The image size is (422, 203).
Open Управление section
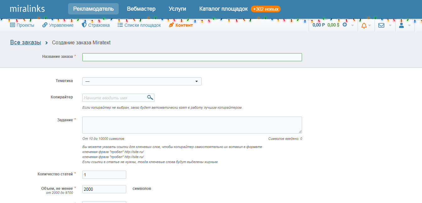(x=58, y=25)
